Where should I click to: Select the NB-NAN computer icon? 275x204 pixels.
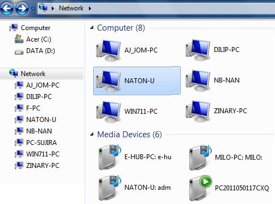point(198,80)
